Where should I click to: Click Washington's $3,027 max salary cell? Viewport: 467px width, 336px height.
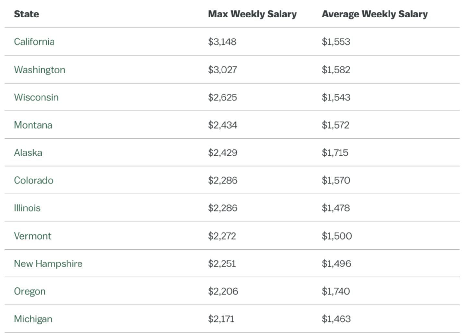point(222,70)
